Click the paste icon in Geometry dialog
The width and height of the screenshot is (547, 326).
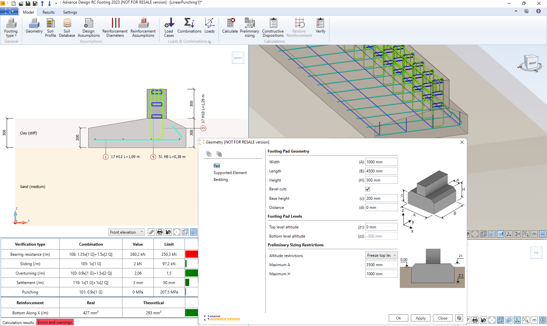coord(219,154)
